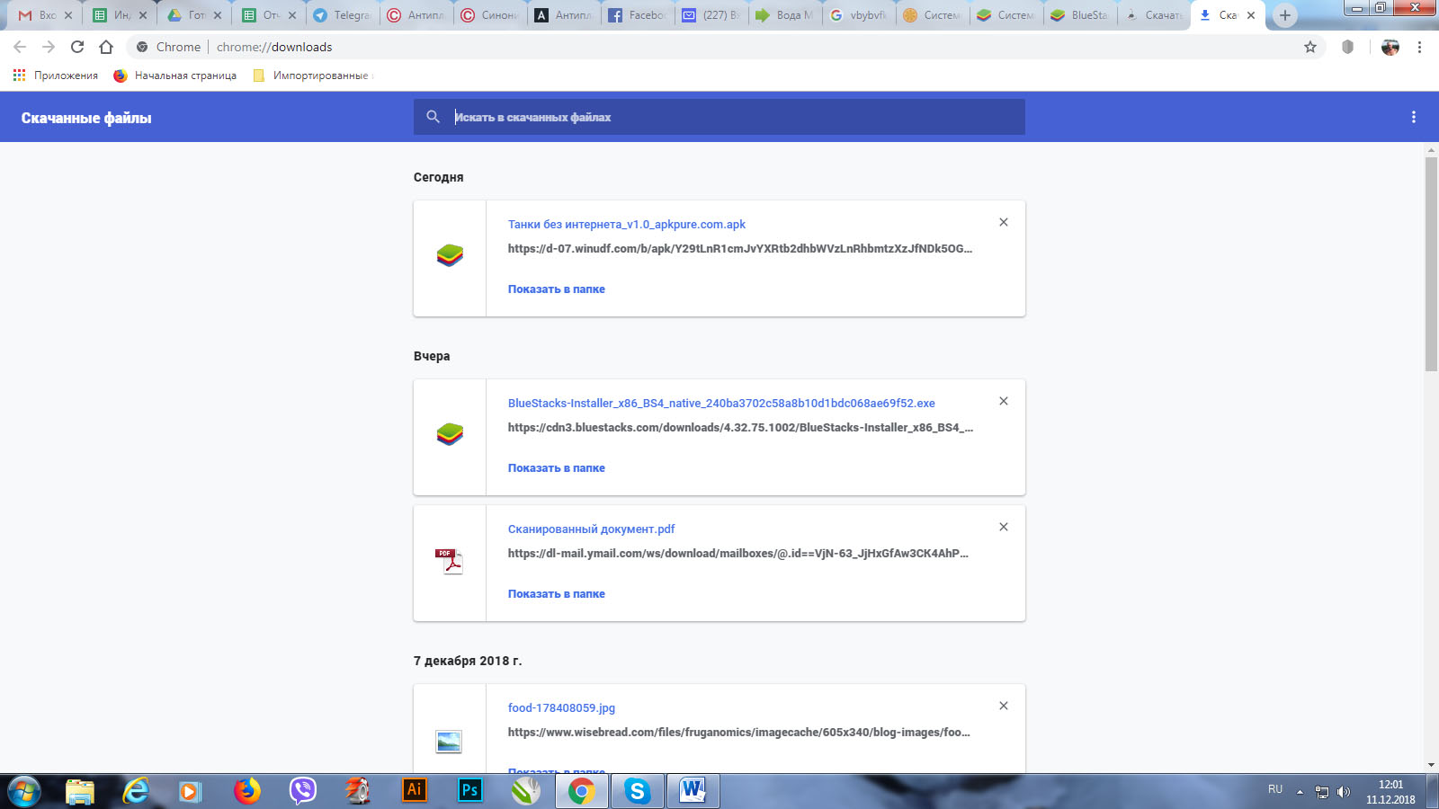Open the Приложения apps bookmark shortcut
Viewport: 1439px width, 809px height.
[56, 76]
